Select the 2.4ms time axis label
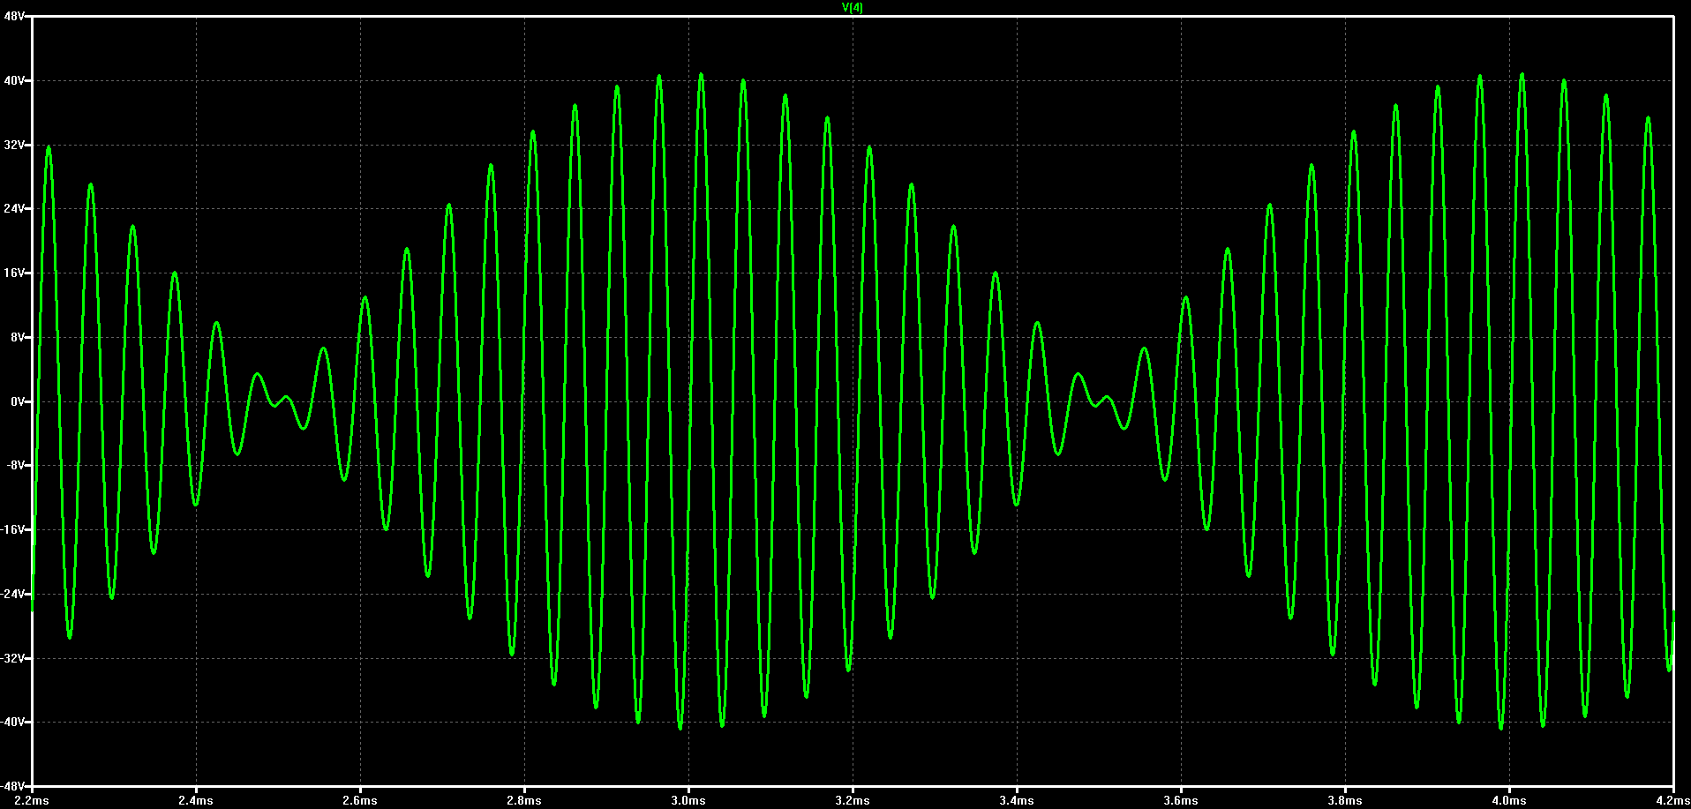 click(x=196, y=800)
